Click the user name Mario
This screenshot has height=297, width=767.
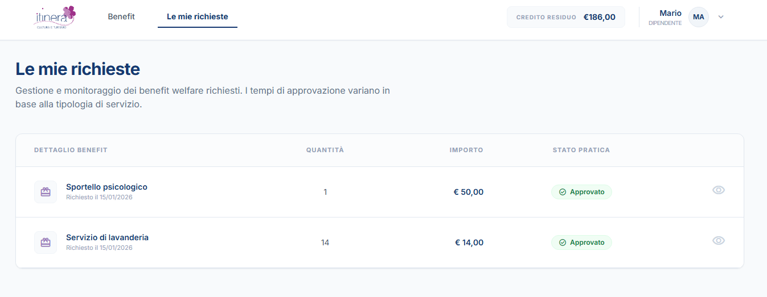pos(670,13)
